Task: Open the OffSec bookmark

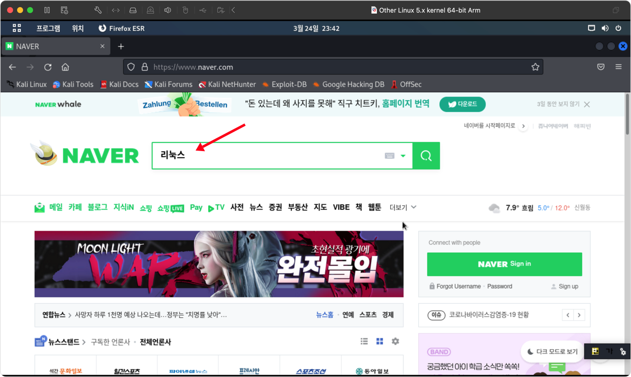Action: pyautogui.click(x=406, y=84)
